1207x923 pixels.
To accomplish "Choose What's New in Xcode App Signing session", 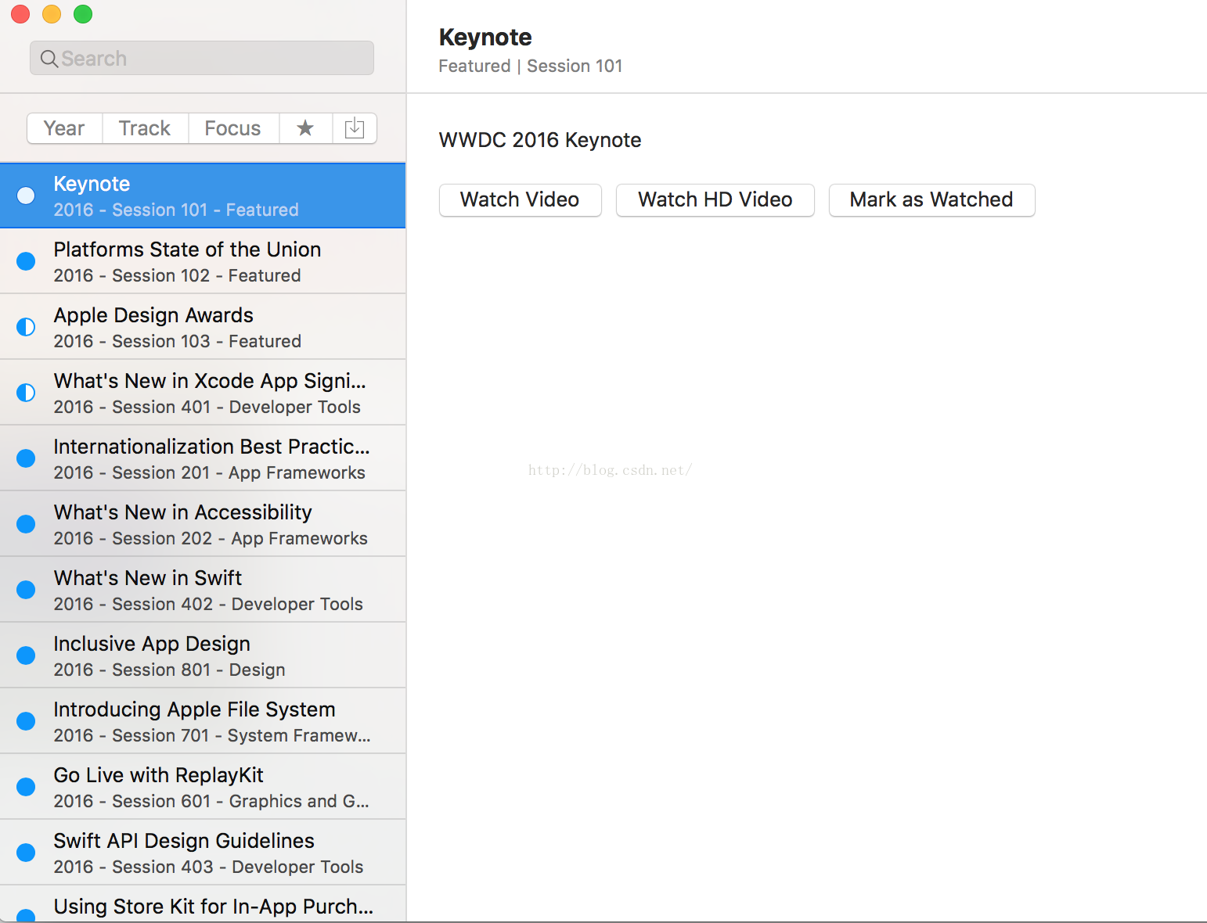I will (x=203, y=393).
